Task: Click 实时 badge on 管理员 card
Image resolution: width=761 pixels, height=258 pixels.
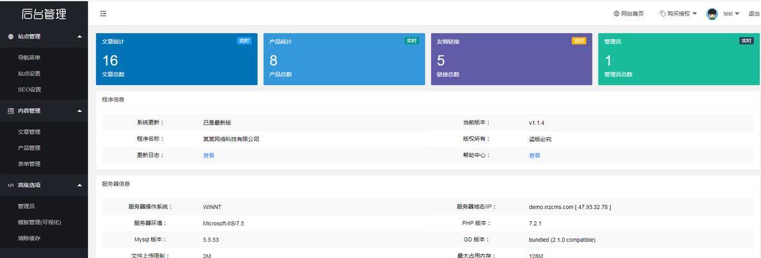Action: coord(746,41)
